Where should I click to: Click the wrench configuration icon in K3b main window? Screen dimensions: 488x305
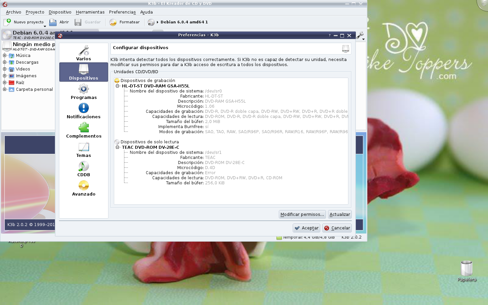tap(360, 35)
